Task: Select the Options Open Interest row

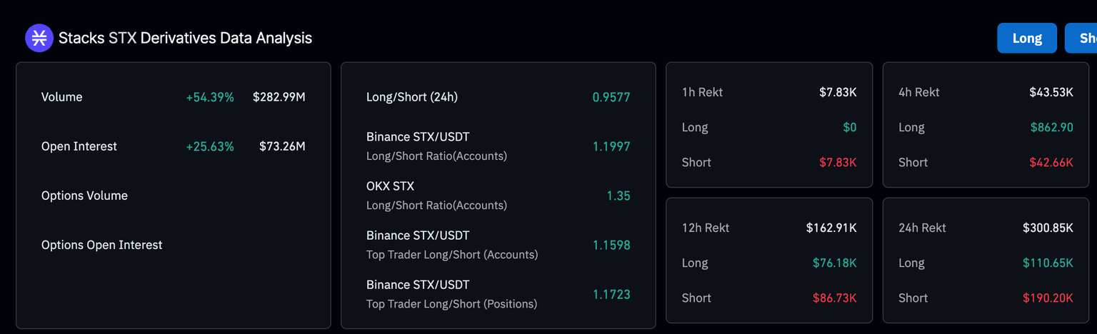Action: pyautogui.click(x=101, y=245)
